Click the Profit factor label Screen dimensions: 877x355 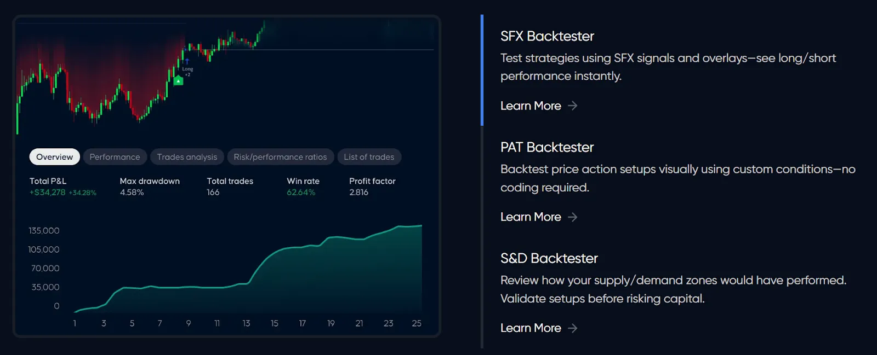[372, 181]
